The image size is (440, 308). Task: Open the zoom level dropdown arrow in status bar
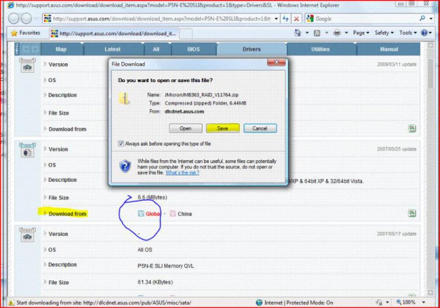(424, 302)
